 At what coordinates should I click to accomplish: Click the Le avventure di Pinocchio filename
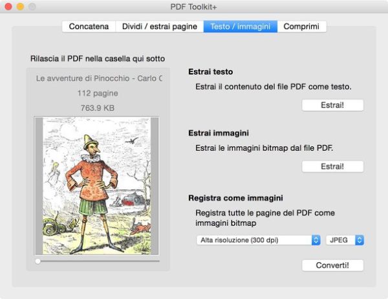(x=100, y=79)
